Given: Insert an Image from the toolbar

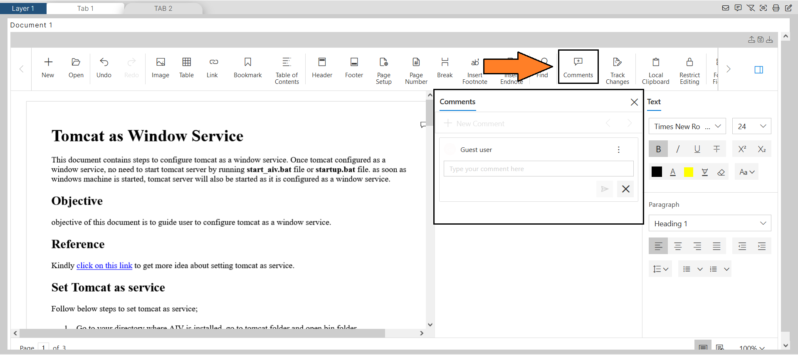Looking at the screenshot, I should coord(161,68).
